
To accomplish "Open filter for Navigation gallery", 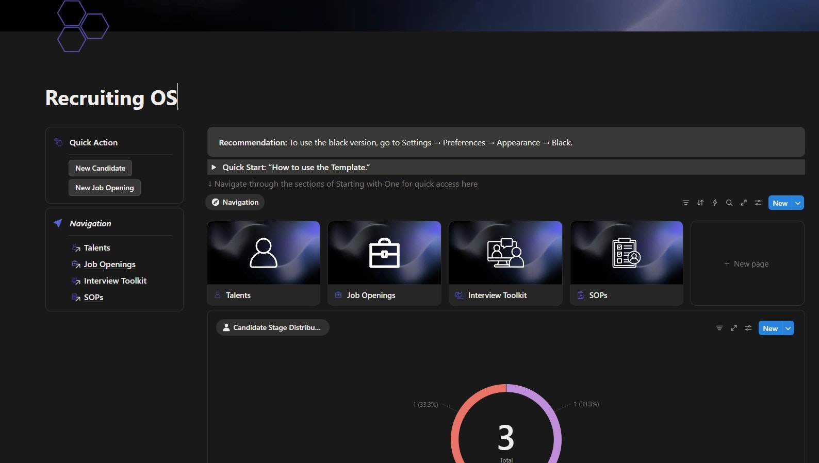I will pos(686,203).
